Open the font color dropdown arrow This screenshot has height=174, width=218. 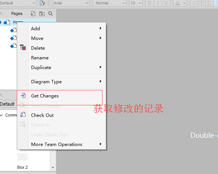click(184, 3)
